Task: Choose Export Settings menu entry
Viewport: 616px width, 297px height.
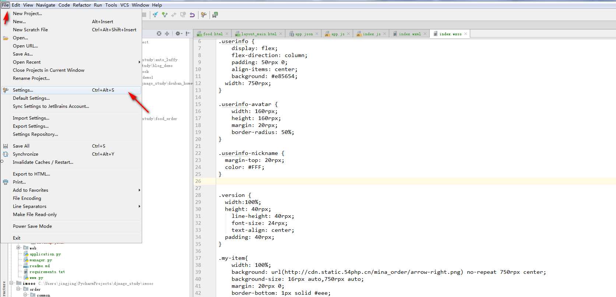Action: pyautogui.click(x=71, y=126)
